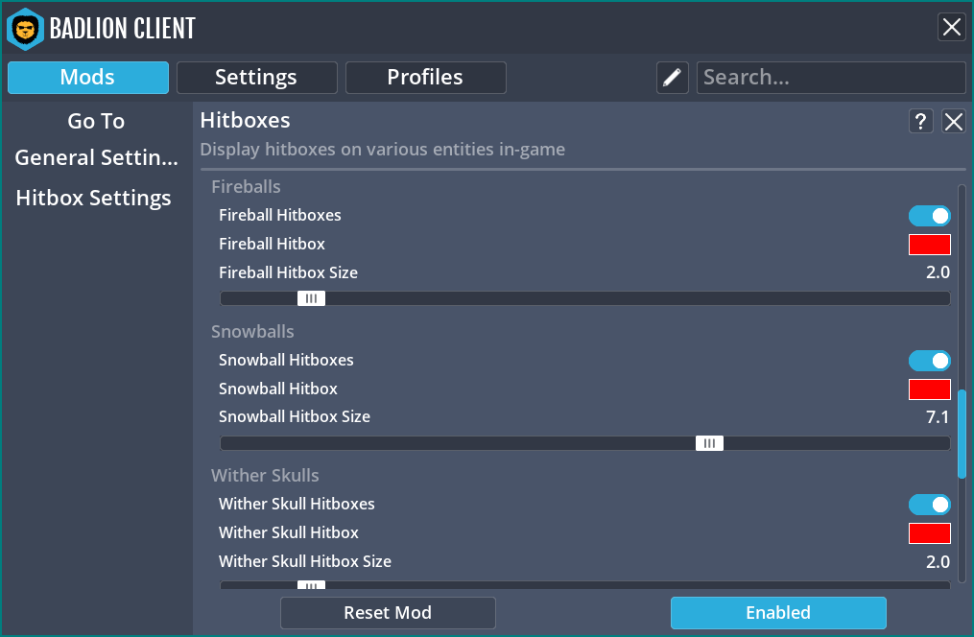974x637 pixels.
Task: Toggle Snowball Hitboxes switch
Action: pos(929,361)
